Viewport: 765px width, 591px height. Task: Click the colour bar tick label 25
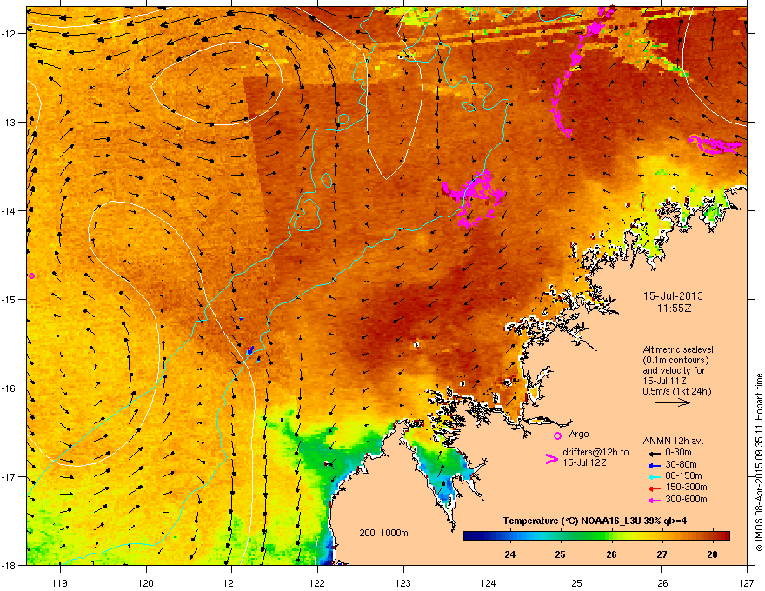[x=561, y=554]
